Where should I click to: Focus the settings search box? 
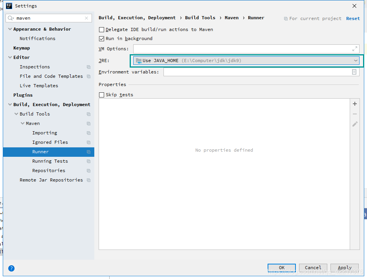click(x=49, y=18)
